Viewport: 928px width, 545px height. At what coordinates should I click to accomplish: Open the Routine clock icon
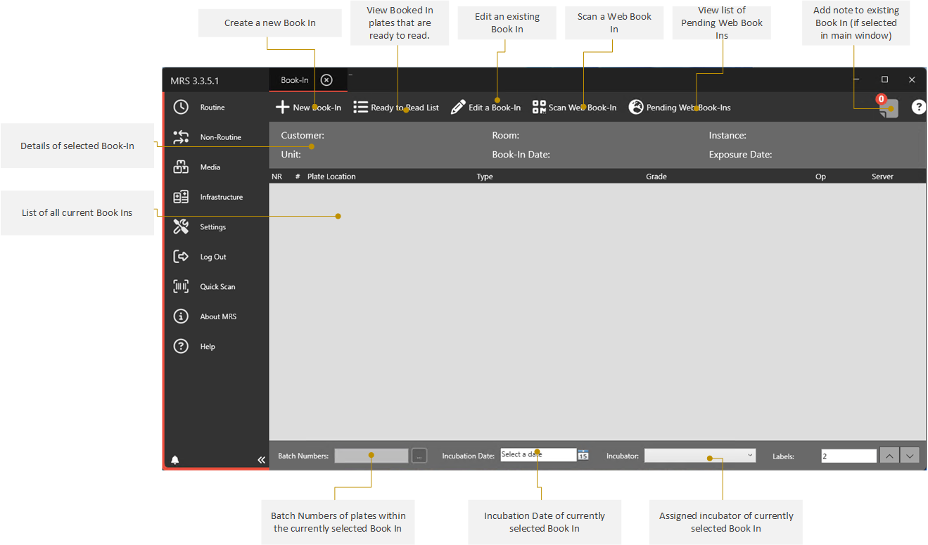tap(181, 107)
